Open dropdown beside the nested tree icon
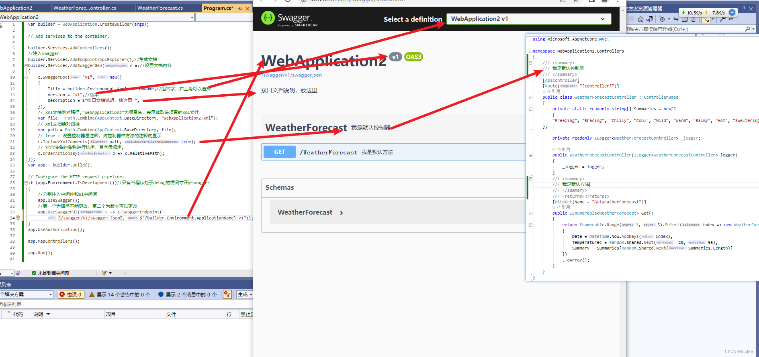This screenshot has height=357, width=759. tap(713, 19)
